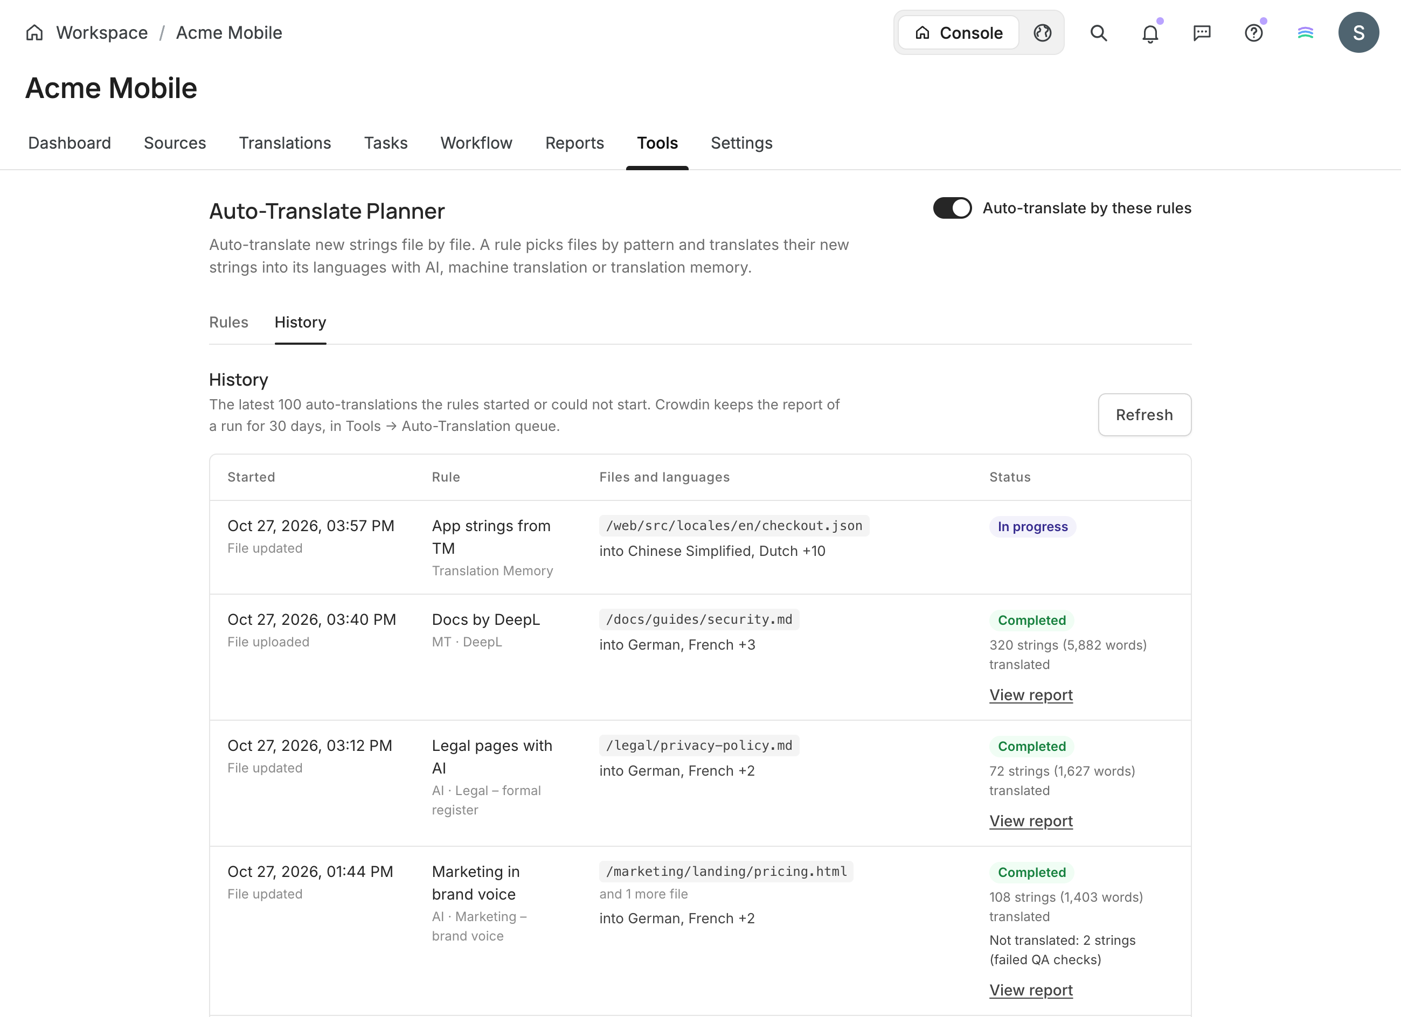Open the Settings tab
Viewport: 1401px width, 1017px height.
(x=741, y=143)
